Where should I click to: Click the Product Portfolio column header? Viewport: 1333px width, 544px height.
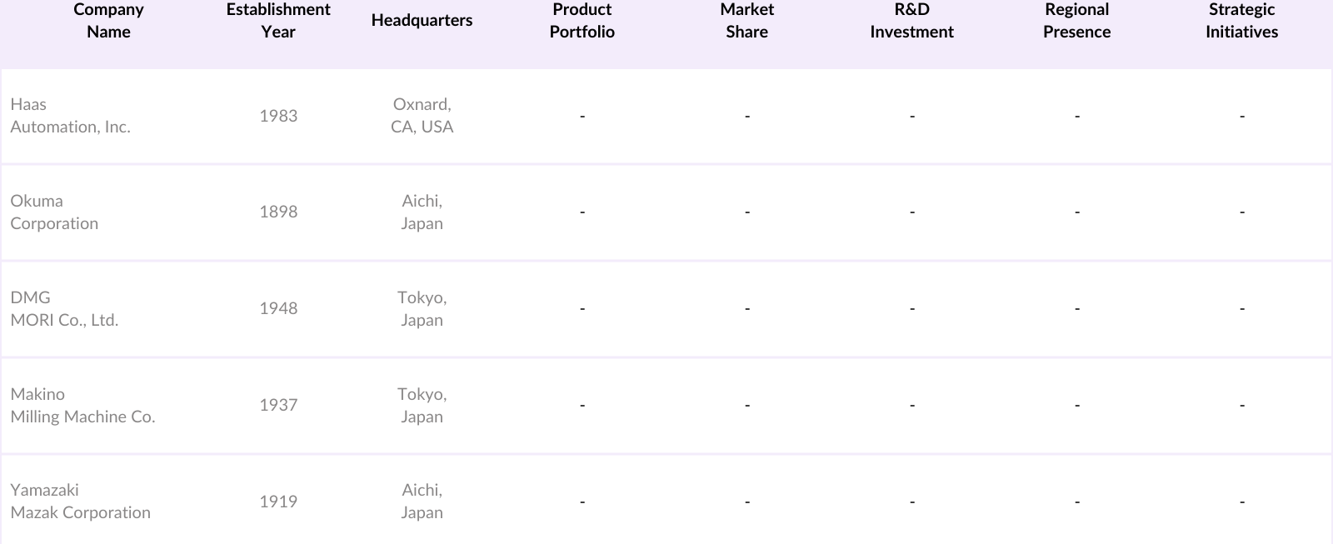582,21
